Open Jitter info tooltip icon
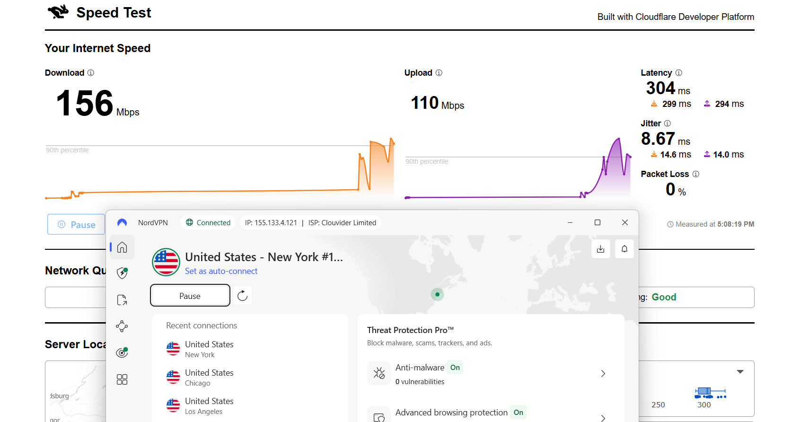This screenshot has height=422, width=791. [668, 123]
